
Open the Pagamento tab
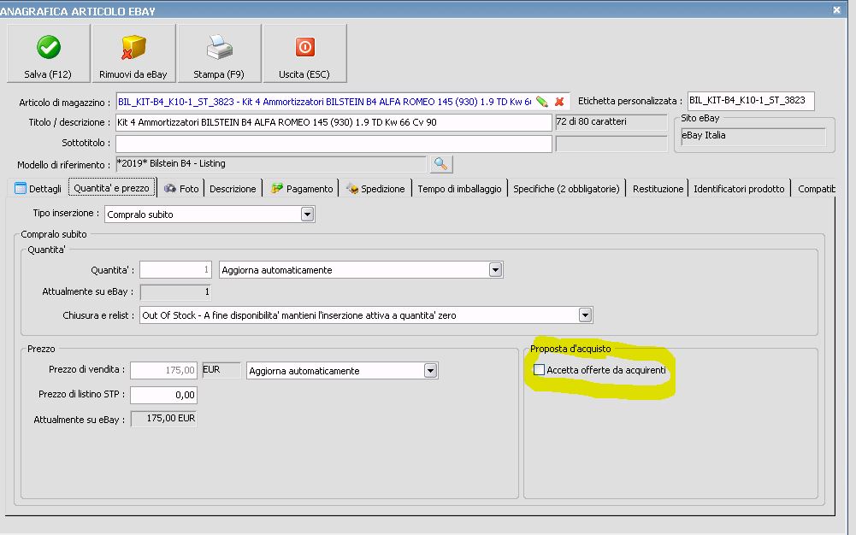point(302,189)
